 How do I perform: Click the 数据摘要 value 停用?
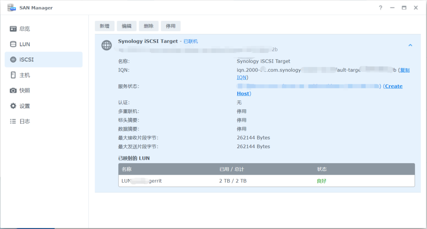tap(241, 129)
